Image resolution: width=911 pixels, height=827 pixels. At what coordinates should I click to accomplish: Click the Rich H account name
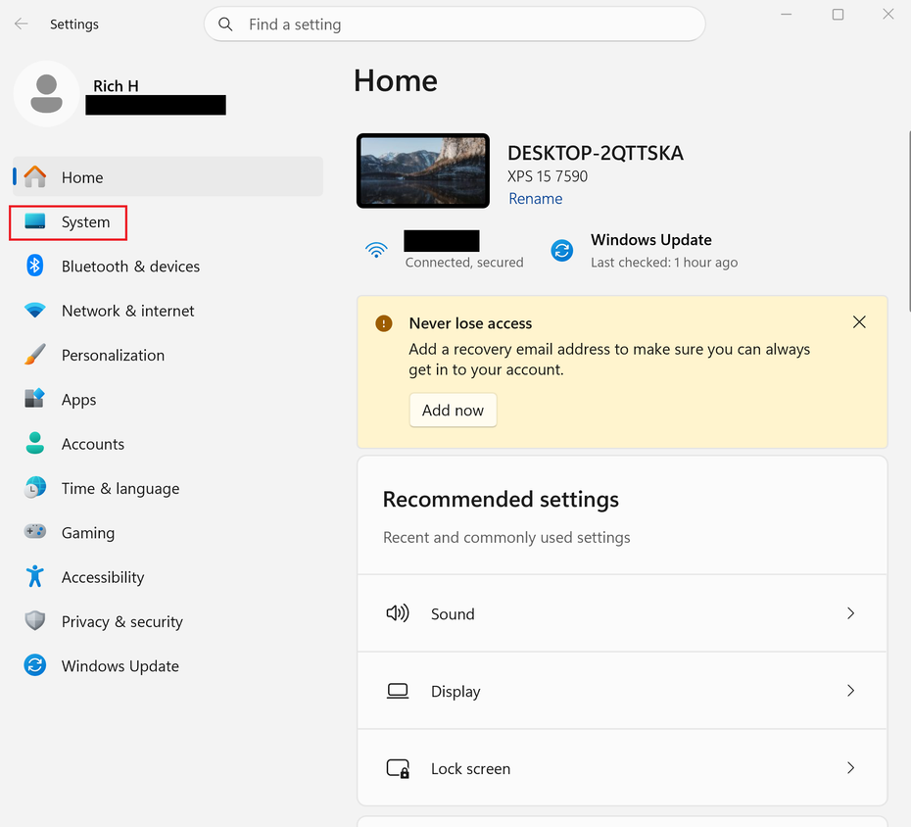[x=117, y=86]
